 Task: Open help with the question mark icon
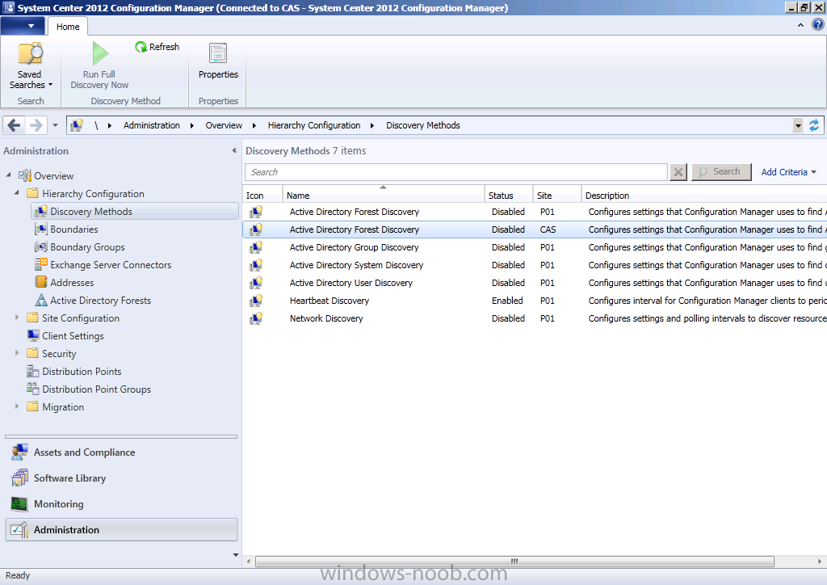pos(818,25)
